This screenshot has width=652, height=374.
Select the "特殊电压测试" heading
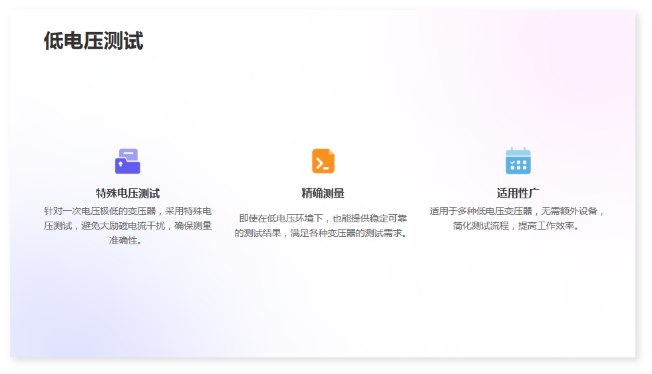point(128,194)
